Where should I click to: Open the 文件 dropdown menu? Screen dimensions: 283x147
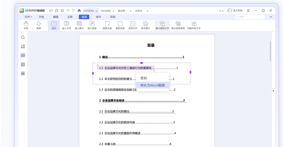point(28,17)
